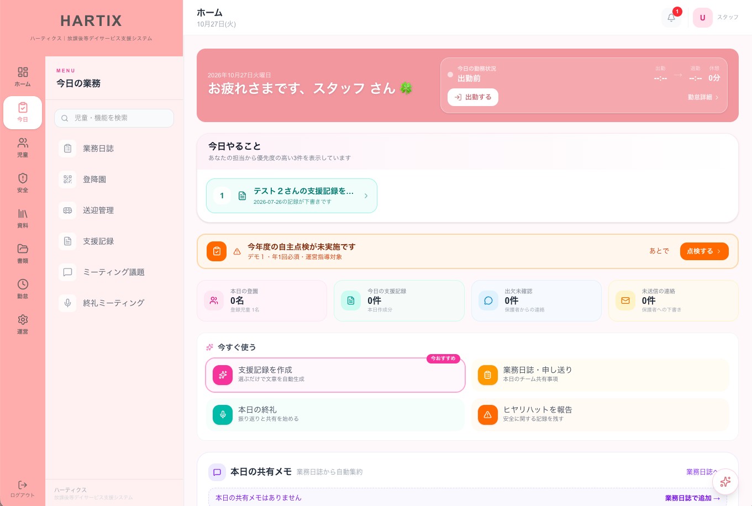Open ミーティング議題 in the menu
The image size is (752, 506).
[114, 272]
